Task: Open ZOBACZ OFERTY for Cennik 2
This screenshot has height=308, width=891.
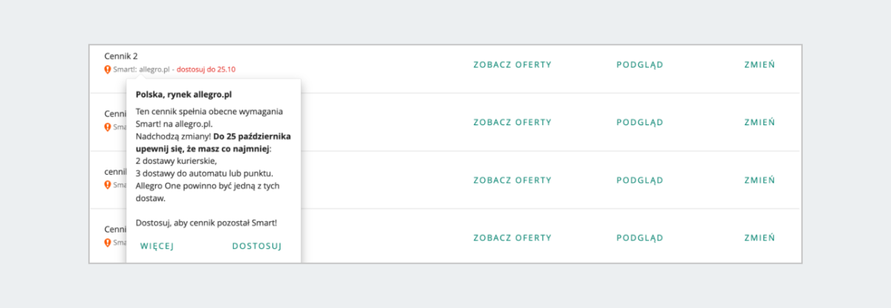Action: coord(512,64)
